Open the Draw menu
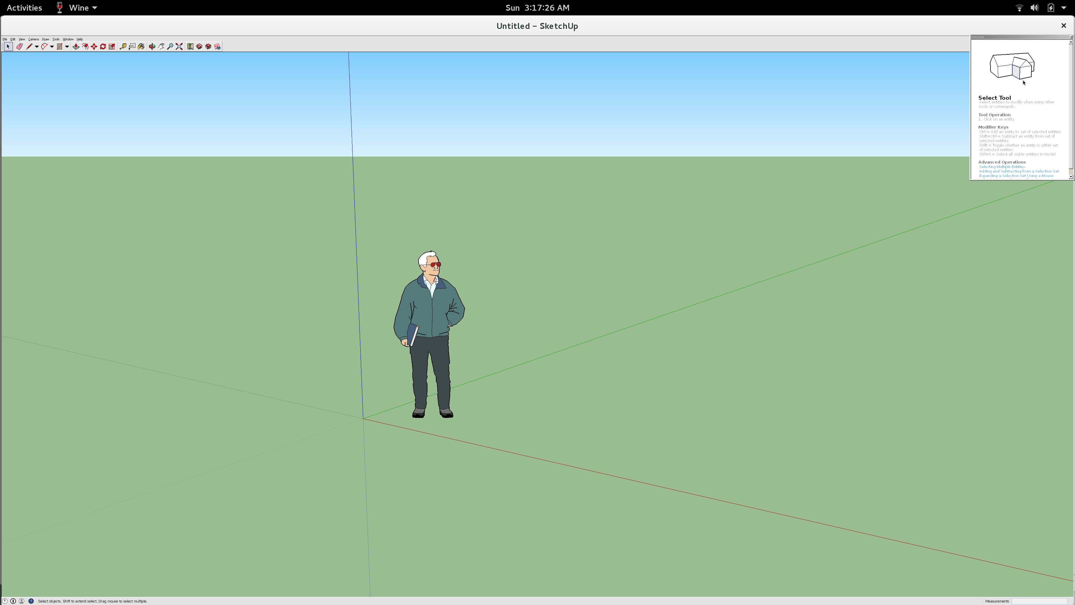The height and width of the screenshot is (605, 1075). 45,39
